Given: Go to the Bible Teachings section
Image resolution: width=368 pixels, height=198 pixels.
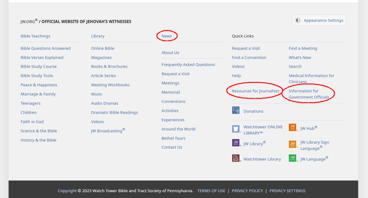Looking at the screenshot, I should (35, 36).
